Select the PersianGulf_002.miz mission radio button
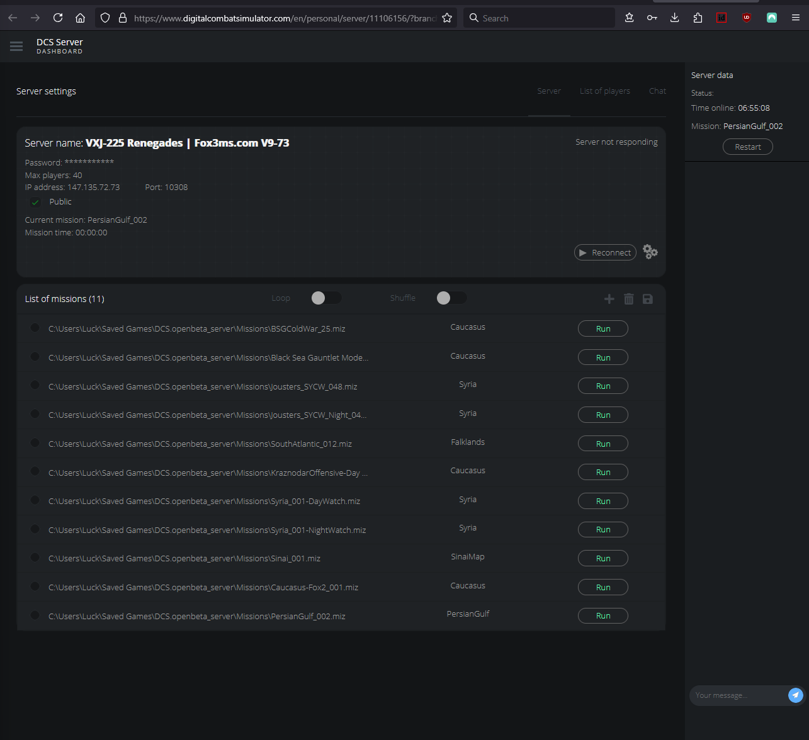 click(x=35, y=615)
